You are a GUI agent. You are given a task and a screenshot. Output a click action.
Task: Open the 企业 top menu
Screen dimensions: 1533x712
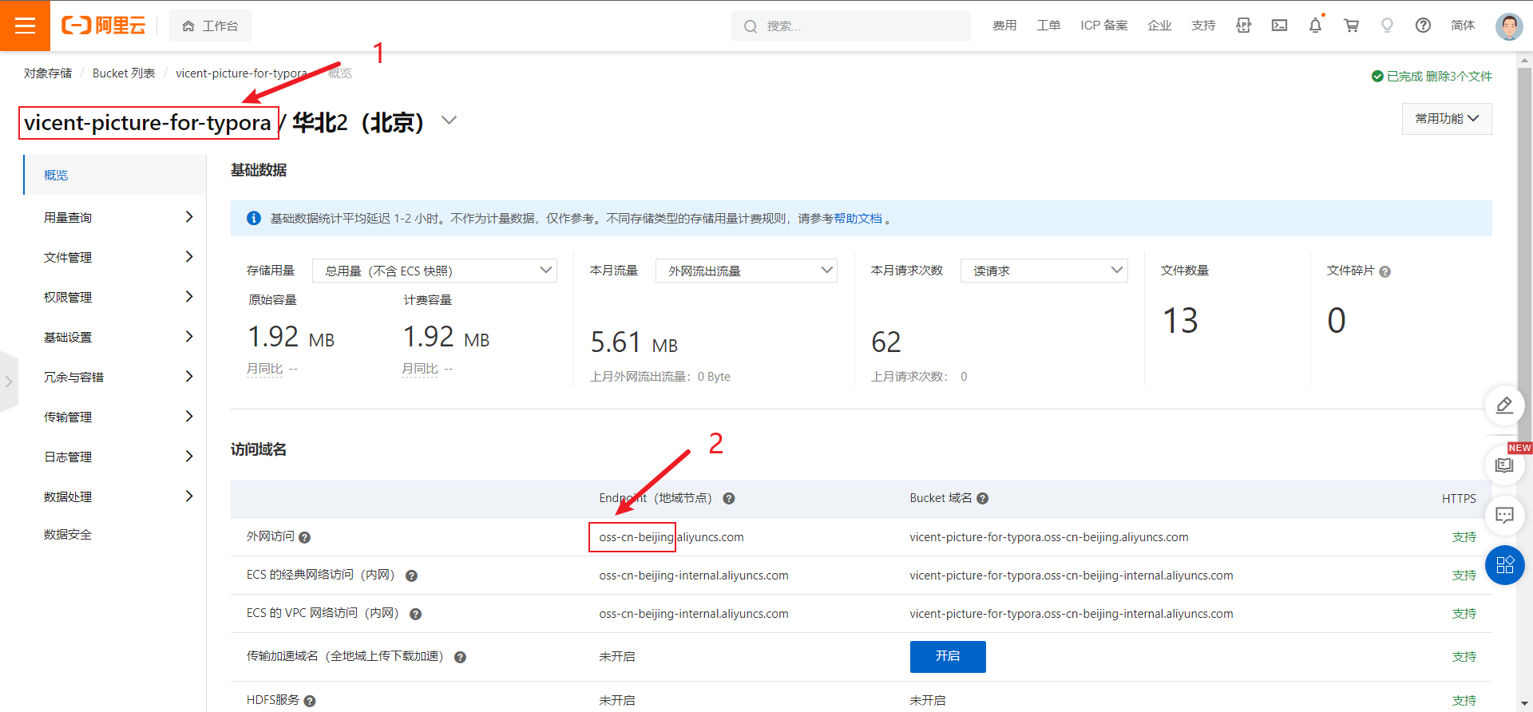[x=1159, y=26]
